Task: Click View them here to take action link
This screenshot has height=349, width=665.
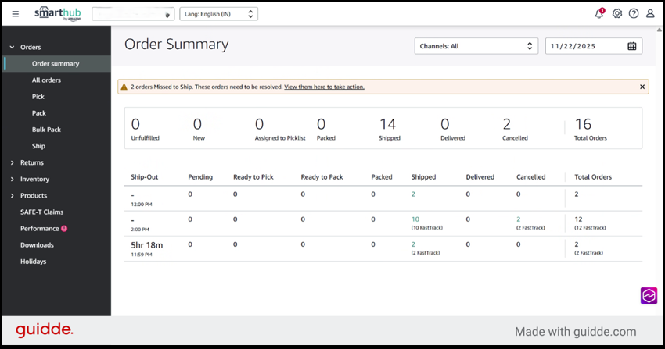Action: [324, 87]
